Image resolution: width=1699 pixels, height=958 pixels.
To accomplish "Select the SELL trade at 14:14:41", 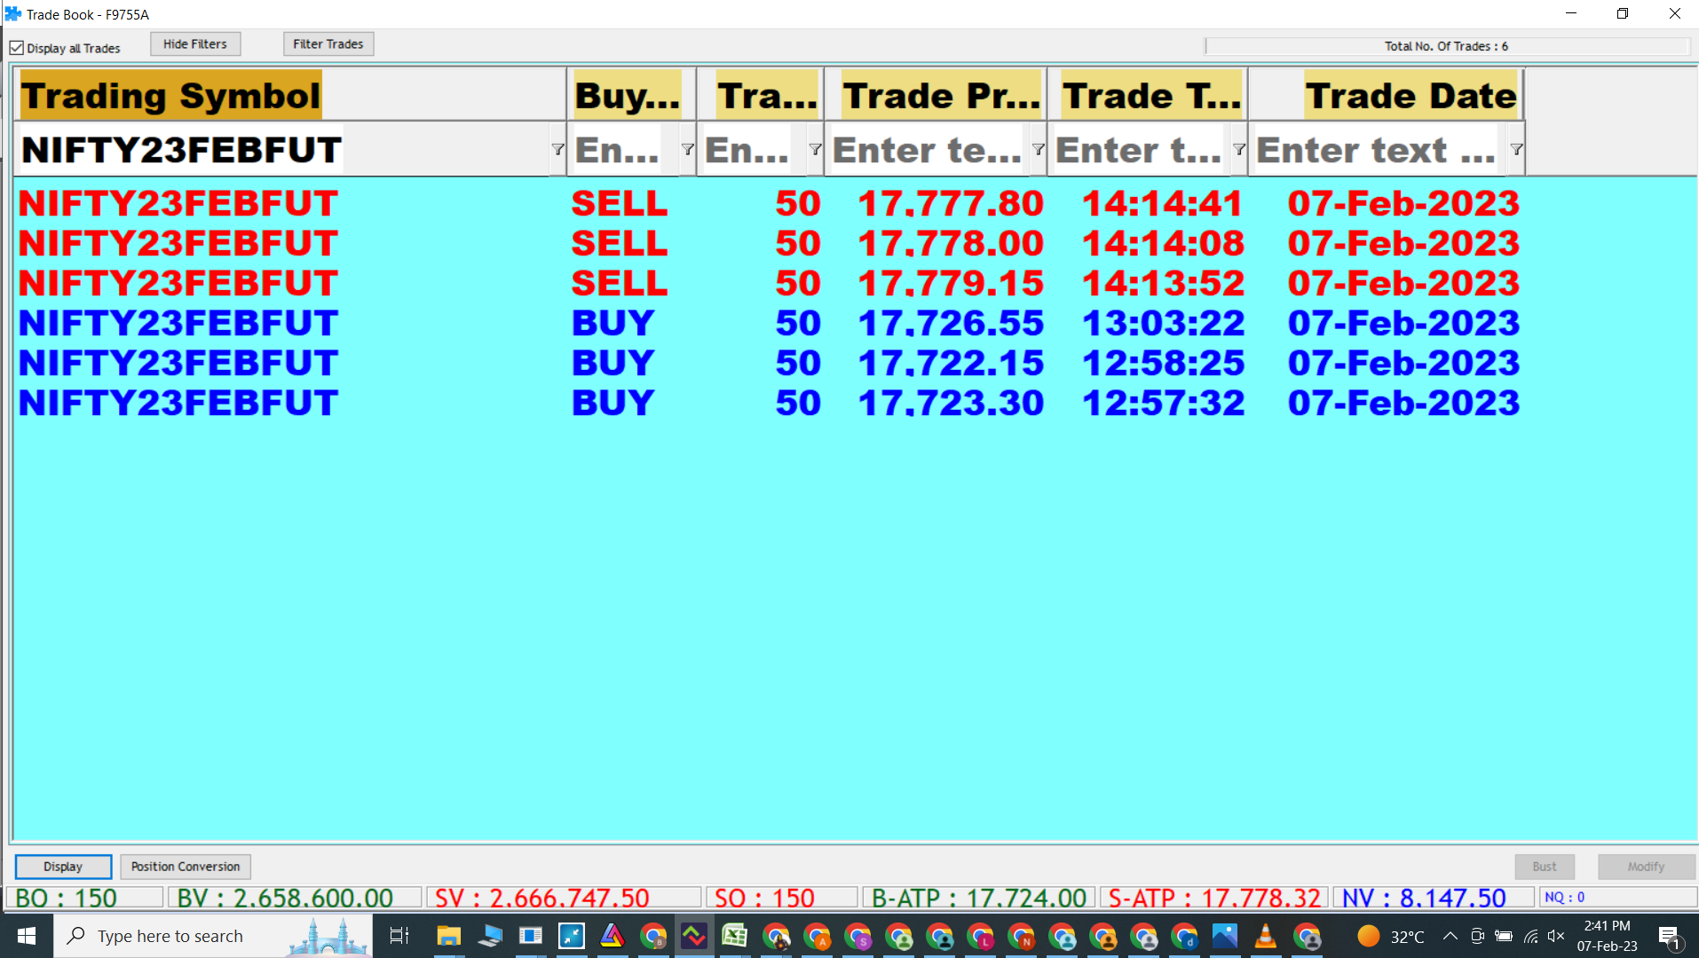I will tap(769, 203).
